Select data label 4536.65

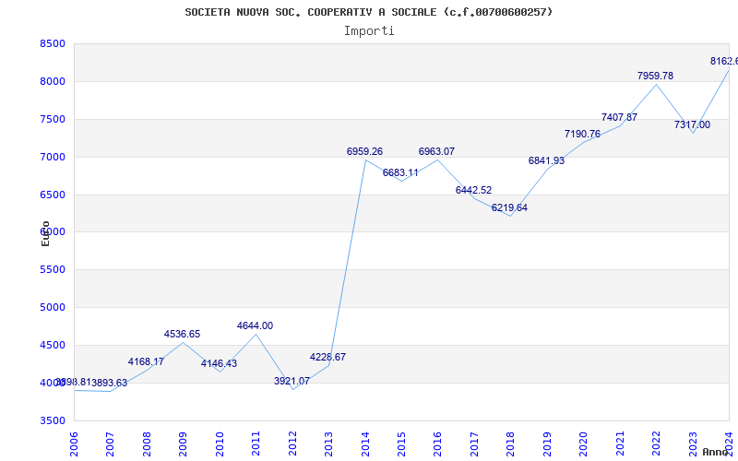(x=182, y=334)
